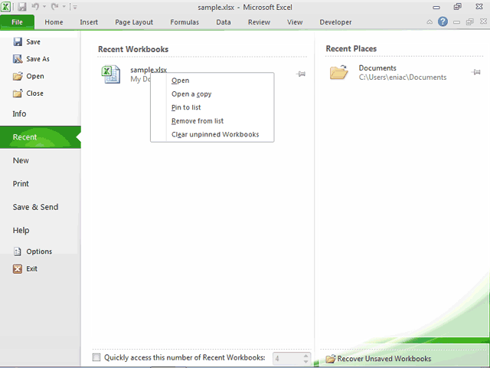Pin sample.xlsx using its pushpin icon
This screenshot has width=490, height=368.
[x=301, y=74]
